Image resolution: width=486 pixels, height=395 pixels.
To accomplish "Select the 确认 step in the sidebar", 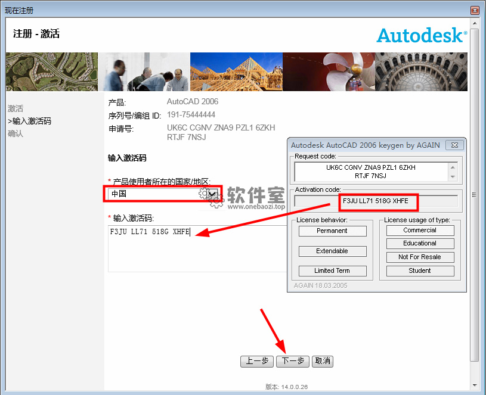I will pyautogui.click(x=16, y=133).
